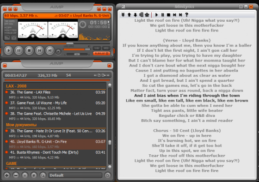Click the page icon in playlist header
Screen dimensions: 259x182
tap(99, 75)
